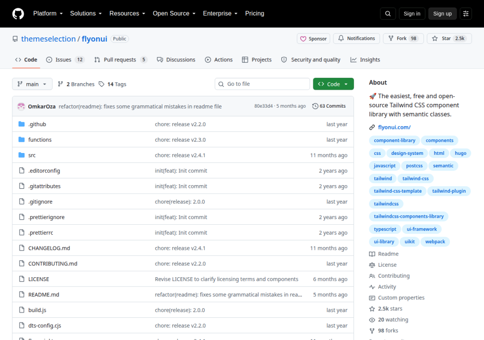The width and height of the screenshot is (484, 340).
Task: Click the OmkarOza avatar image
Action: [21, 106]
